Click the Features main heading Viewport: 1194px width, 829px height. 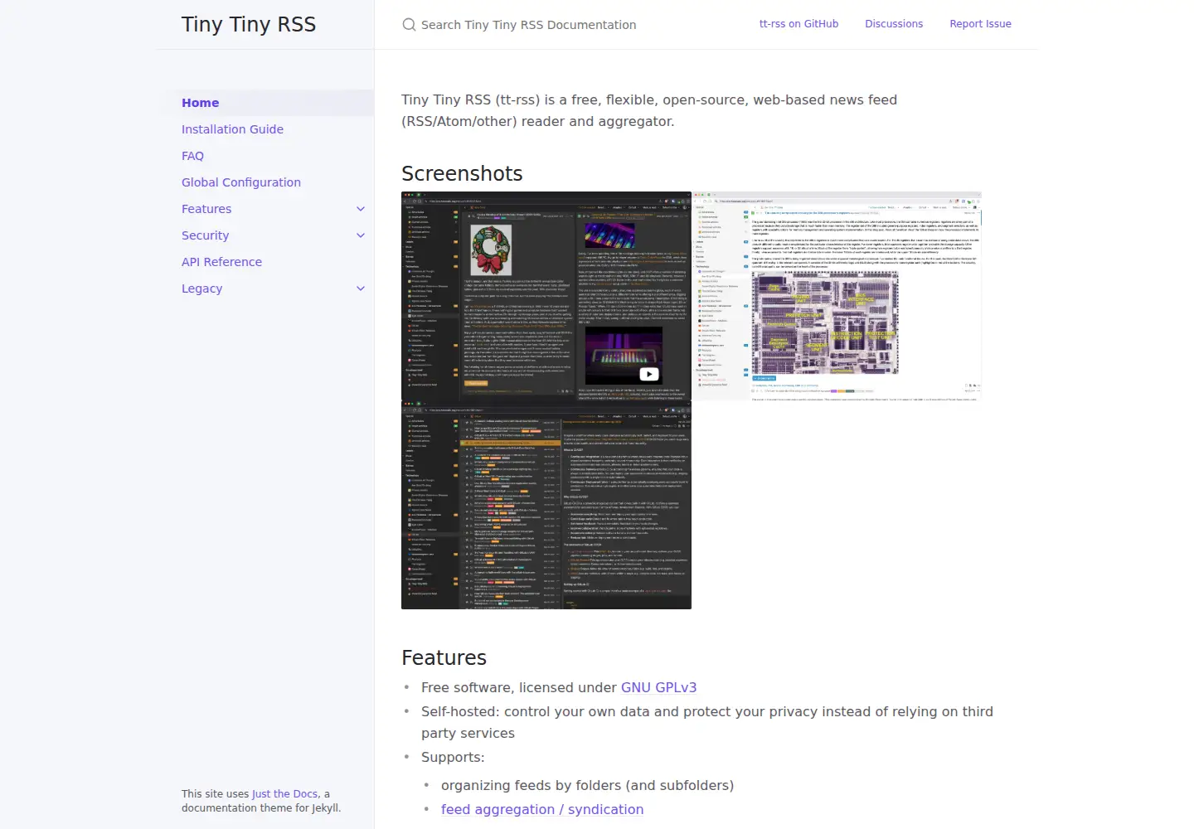[444, 657]
